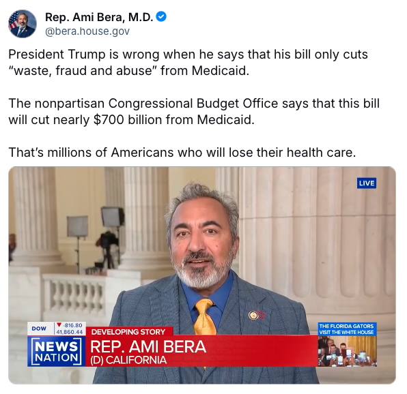Viewport: 407px width, 394px height.
Task: Click the DEVELOPING STORY banner tag
Action: click(128, 332)
